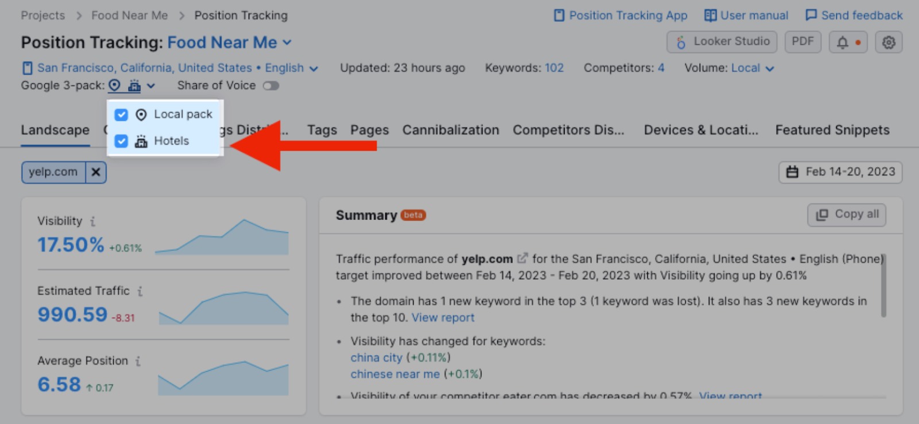Open yelp.com external link icon
919x424 pixels.
(522, 259)
